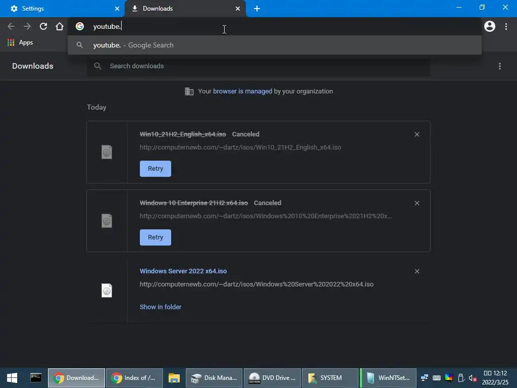Open the Apps shortcut in bookmarks bar
This screenshot has height=388, width=517.
[x=20, y=42]
